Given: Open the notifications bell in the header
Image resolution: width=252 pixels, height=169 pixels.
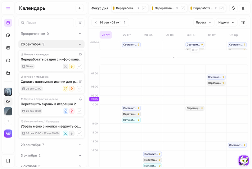Looking at the screenshot, I should tap(233, 8).
